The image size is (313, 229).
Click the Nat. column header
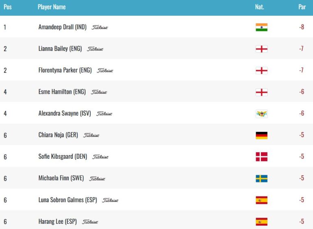(259, 7)
